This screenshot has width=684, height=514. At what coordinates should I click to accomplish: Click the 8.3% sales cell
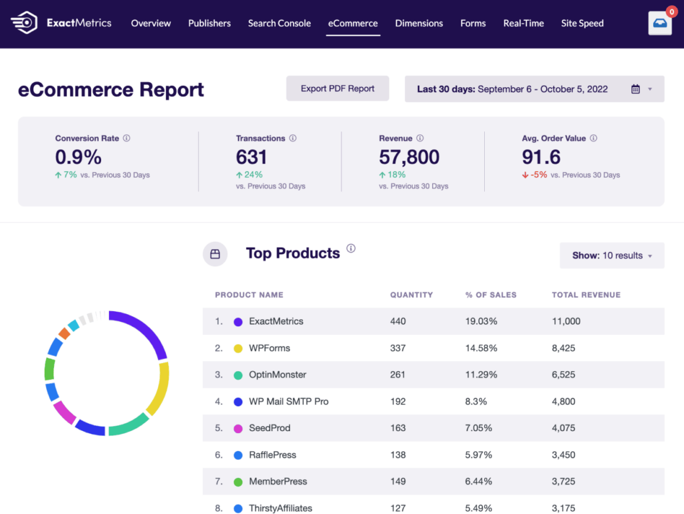(x=476, y=401)
